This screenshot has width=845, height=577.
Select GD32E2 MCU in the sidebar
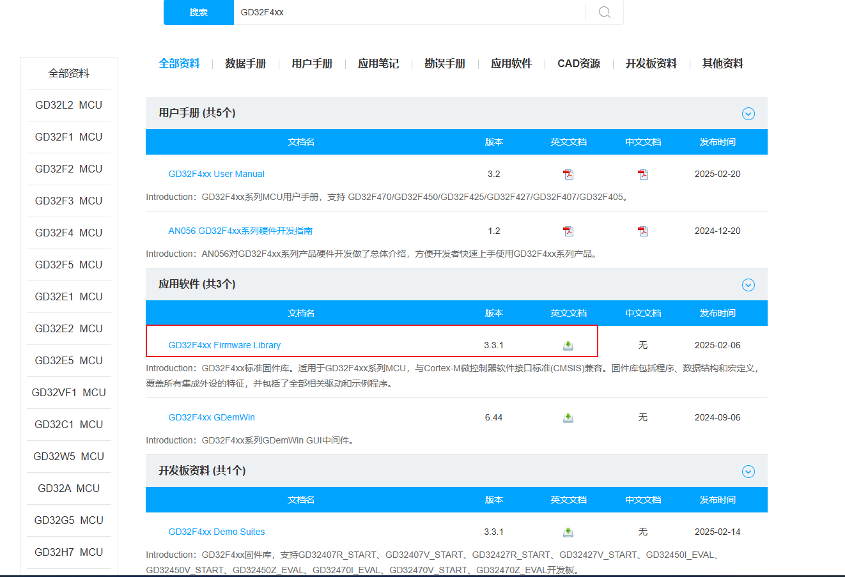coord(69,328)
